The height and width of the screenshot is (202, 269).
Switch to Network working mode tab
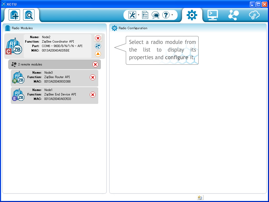pos(234,15)
